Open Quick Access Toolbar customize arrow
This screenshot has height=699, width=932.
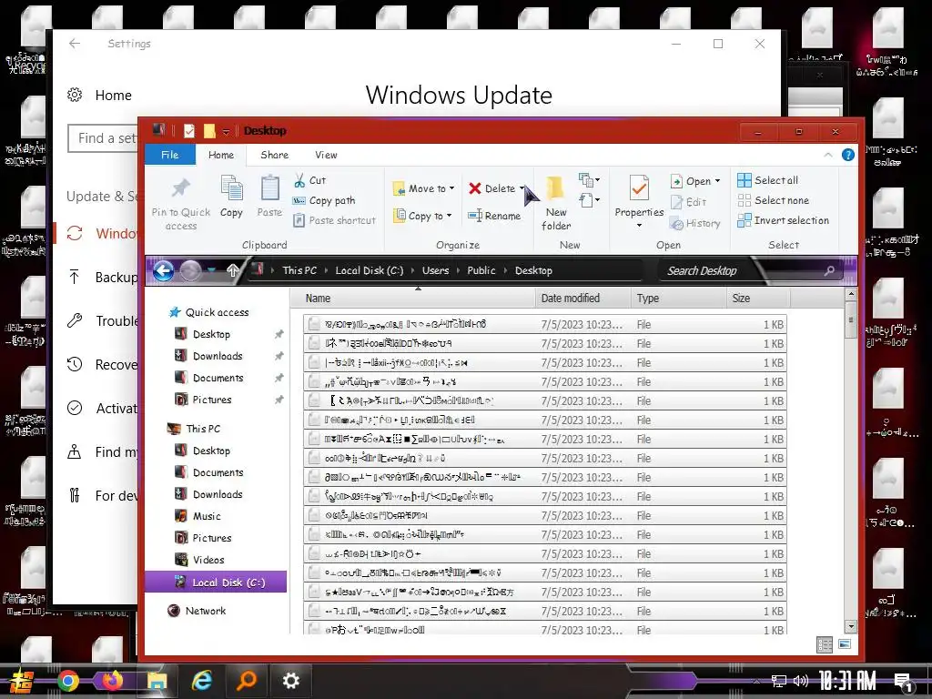[226, 131]
